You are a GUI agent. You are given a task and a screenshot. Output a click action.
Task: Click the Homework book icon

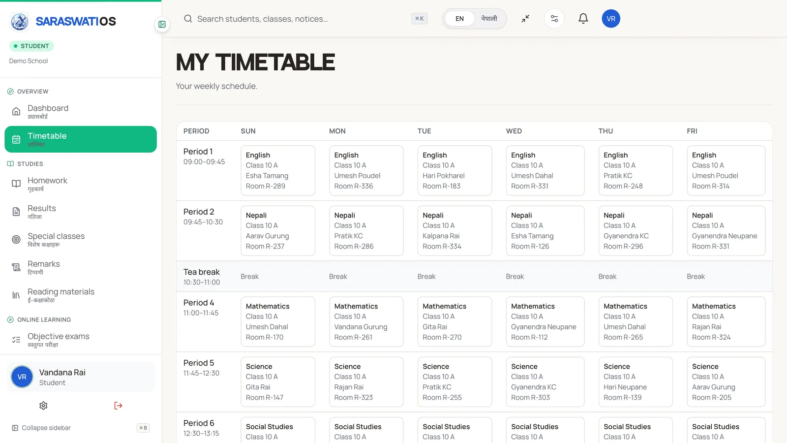16,184
